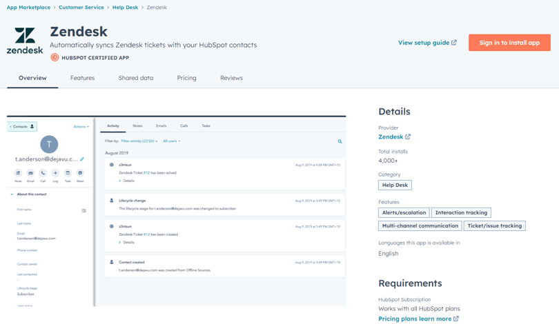Select the Activity tab in screenshot
Image resolution: width=559 pixels, height=324 pixels.
[113, 125]
